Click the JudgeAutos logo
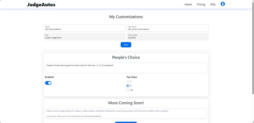Viewport: 254px width, 123px height. coord(41,5)
